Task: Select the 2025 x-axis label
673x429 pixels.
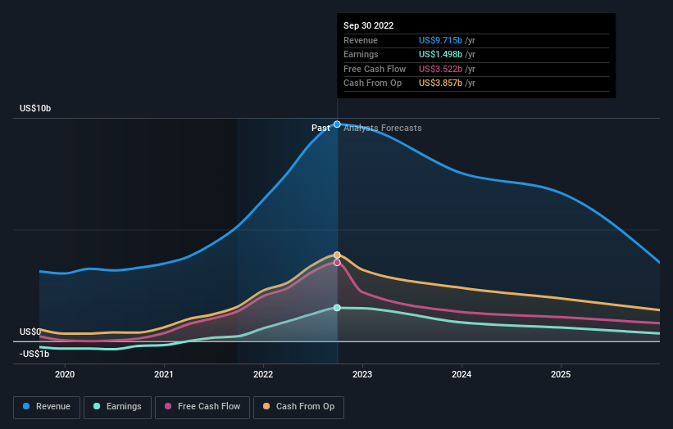Action: pos(561,374)
